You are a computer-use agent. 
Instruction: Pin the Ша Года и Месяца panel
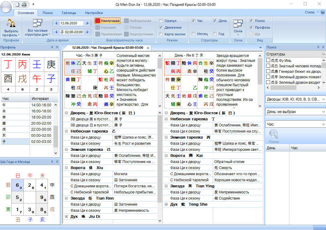[x=52, y=162]
